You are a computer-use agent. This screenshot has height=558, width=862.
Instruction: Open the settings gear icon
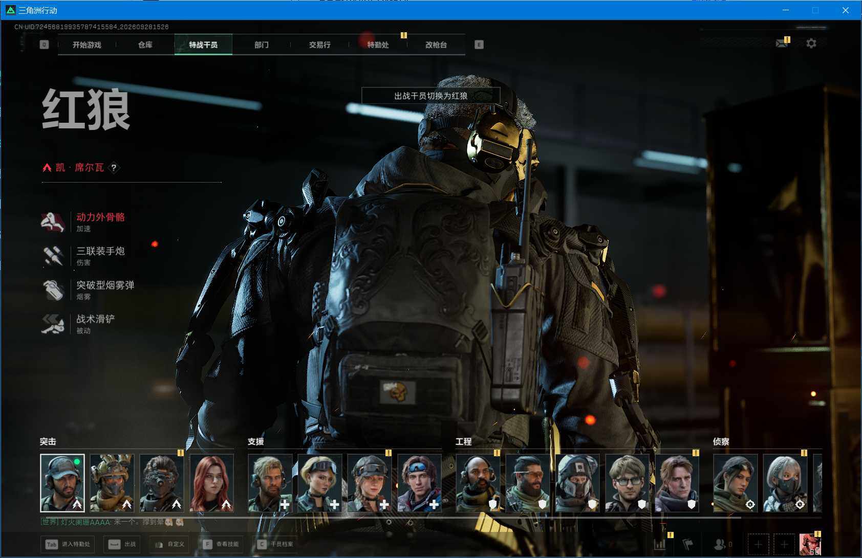tap(811, 43)
